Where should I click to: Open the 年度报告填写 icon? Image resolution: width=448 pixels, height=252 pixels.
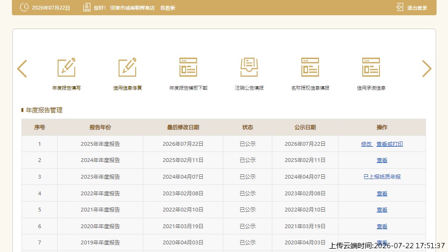[67, 67]
